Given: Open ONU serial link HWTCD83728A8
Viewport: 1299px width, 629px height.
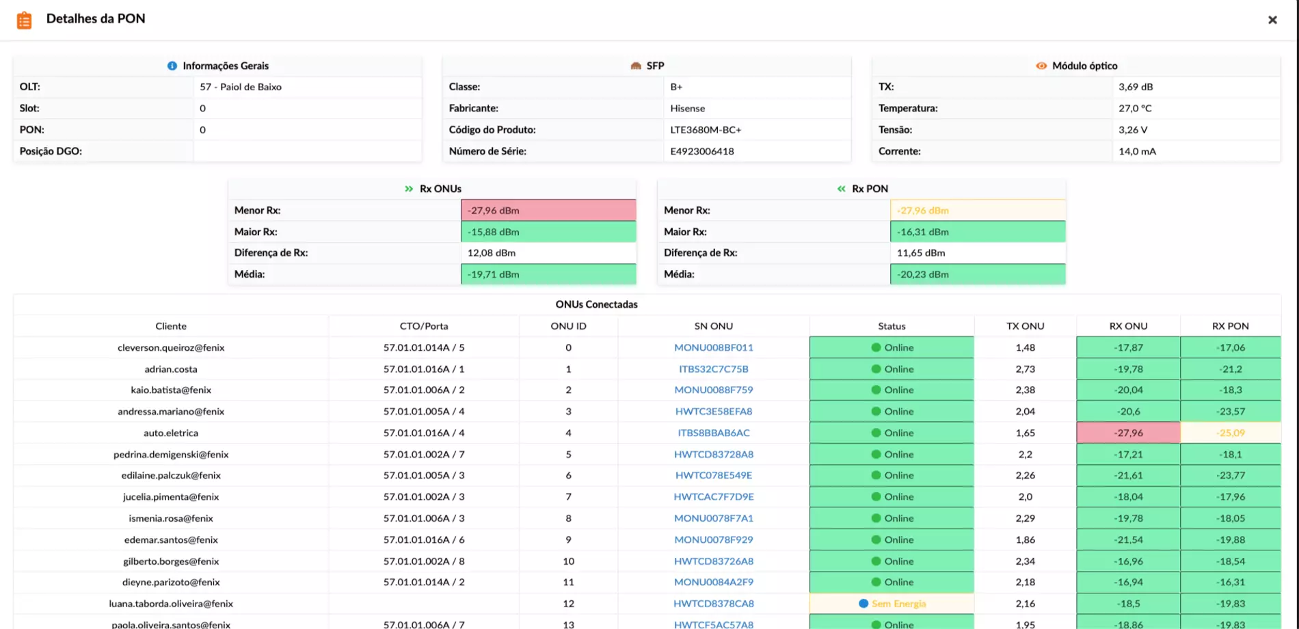Looking at the screenshot, I should click(x=714, y=454).
